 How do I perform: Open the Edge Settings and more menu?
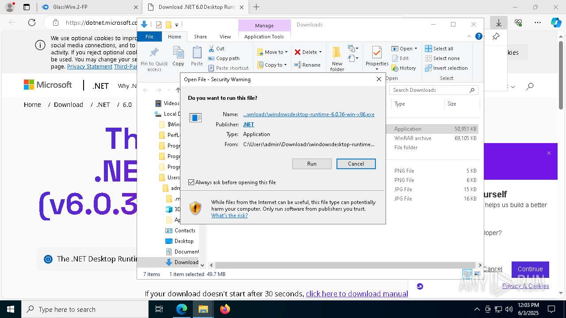[x=538, y=23]
